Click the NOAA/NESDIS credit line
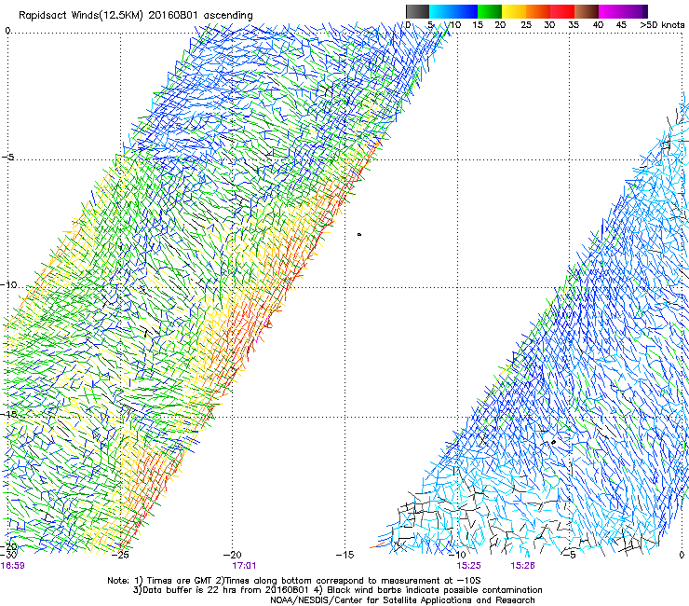 coord(402,600)
